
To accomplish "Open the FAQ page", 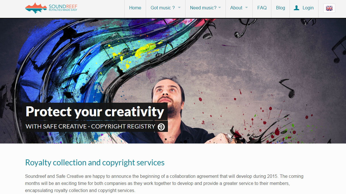I will click(x=262, y=8).
